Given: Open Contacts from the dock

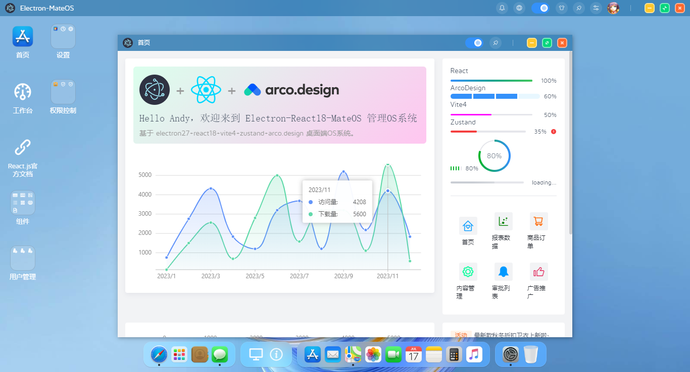Looking at the screenshot, I should pos(200,355).
